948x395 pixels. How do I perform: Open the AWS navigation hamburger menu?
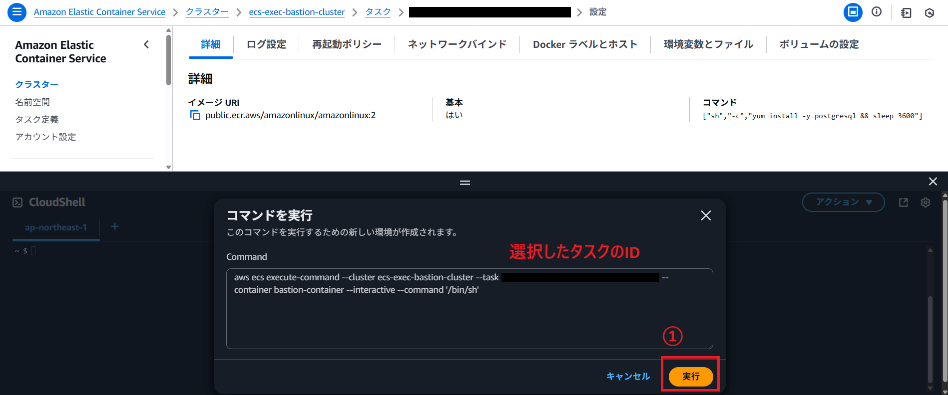coord(16,12)
